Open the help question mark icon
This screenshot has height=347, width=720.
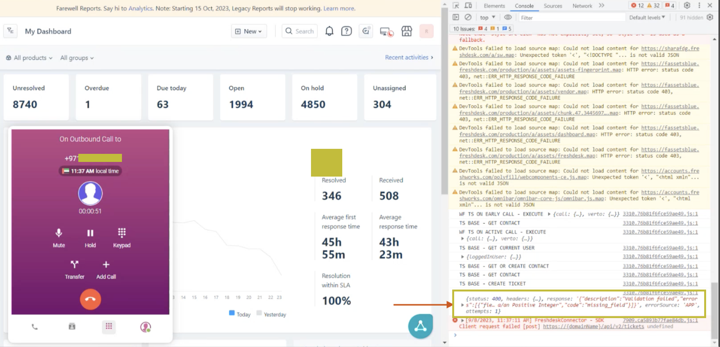(x=346, y=31)
